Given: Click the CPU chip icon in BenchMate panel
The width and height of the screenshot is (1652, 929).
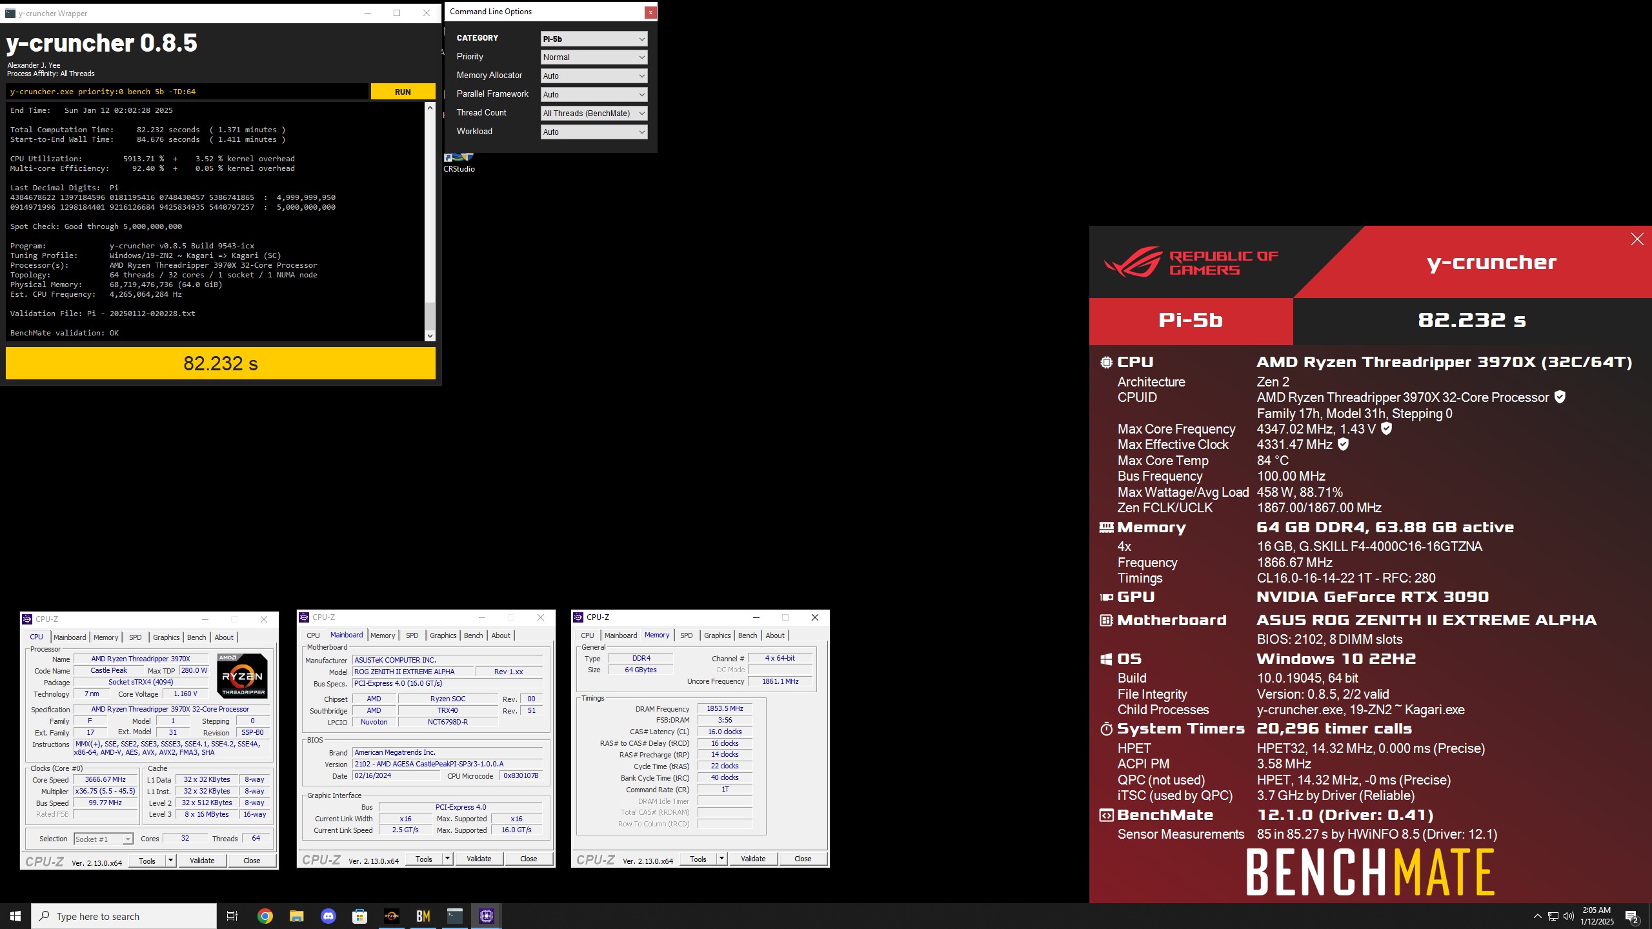Looking at the screenshot, I should 1106,363.
